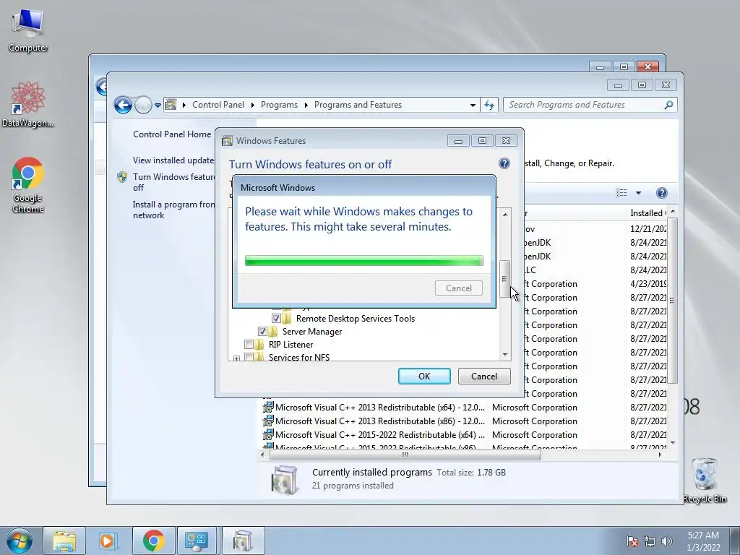Click the programs list horizontal scrollbar
The width and height of the screenshot is (740, 555).
(405, 455)
